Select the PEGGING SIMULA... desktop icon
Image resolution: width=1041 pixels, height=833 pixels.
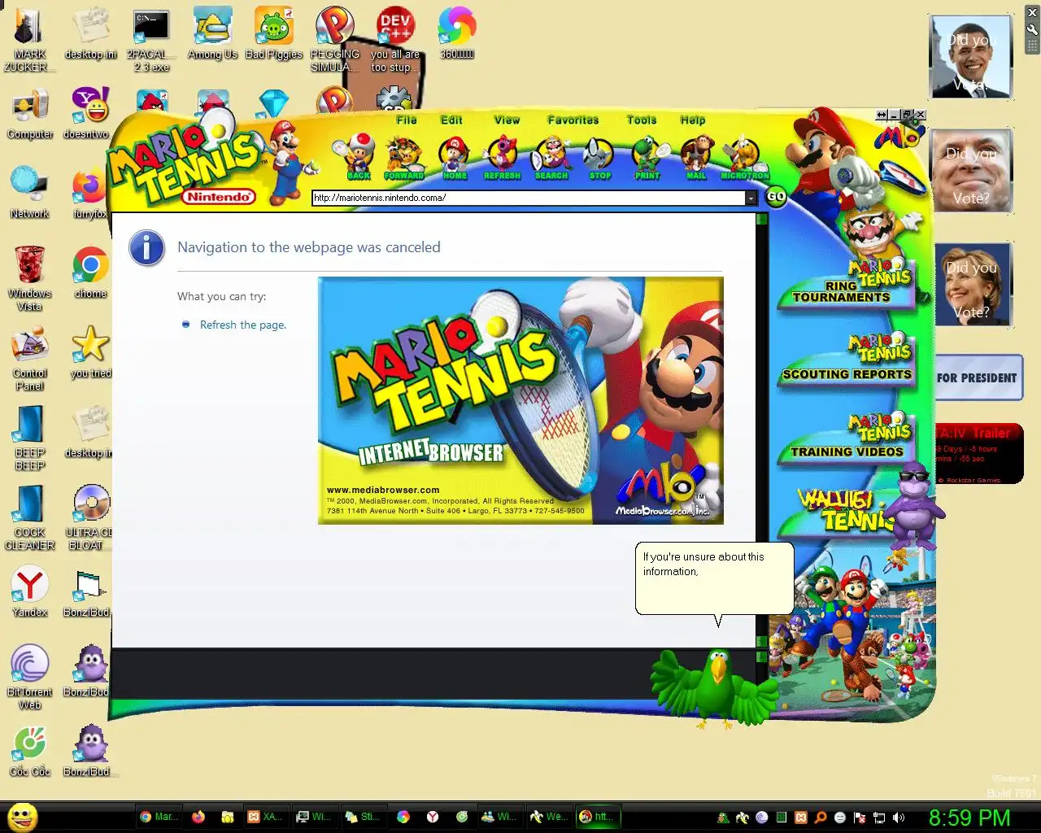coord(334,41)
